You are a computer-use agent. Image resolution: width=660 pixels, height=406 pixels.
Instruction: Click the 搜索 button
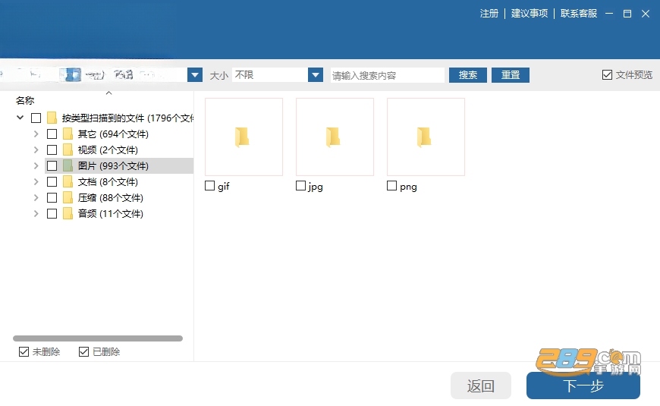[x=467, y=75]
